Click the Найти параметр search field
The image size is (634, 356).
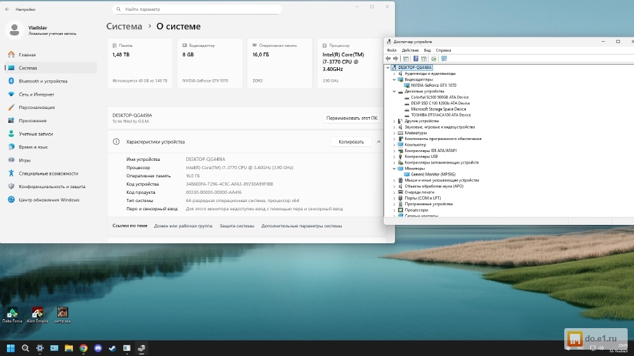tap(197, 10)
